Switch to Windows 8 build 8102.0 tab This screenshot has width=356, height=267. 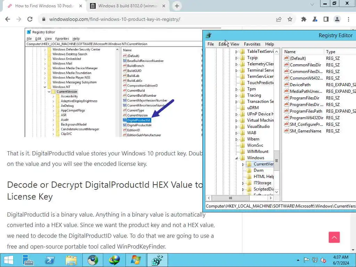pyautogui.click(x=127, y=6)
